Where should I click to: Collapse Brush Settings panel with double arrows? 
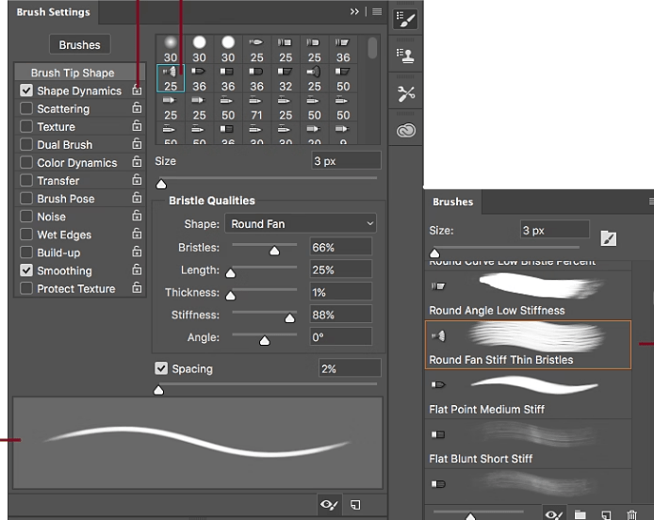click(354, 11)
